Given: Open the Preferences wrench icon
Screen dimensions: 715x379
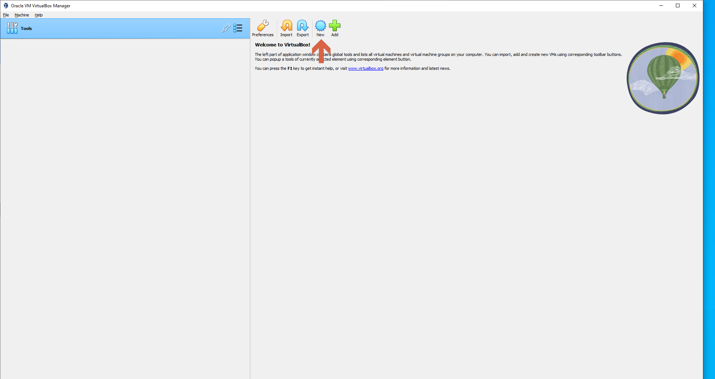Looking at the screenshot, I should pos(263,26).
